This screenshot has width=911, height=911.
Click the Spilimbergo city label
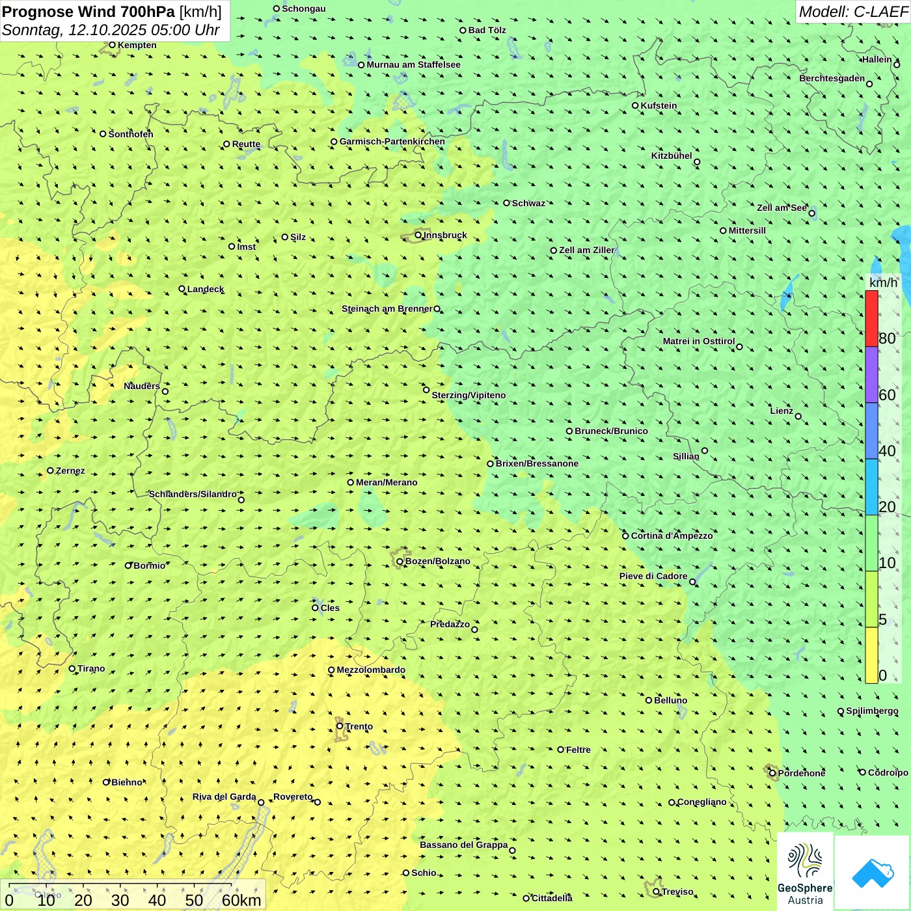click(872, 711)
